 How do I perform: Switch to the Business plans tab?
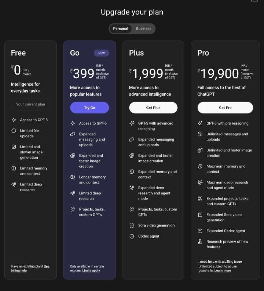click(143, 29)
